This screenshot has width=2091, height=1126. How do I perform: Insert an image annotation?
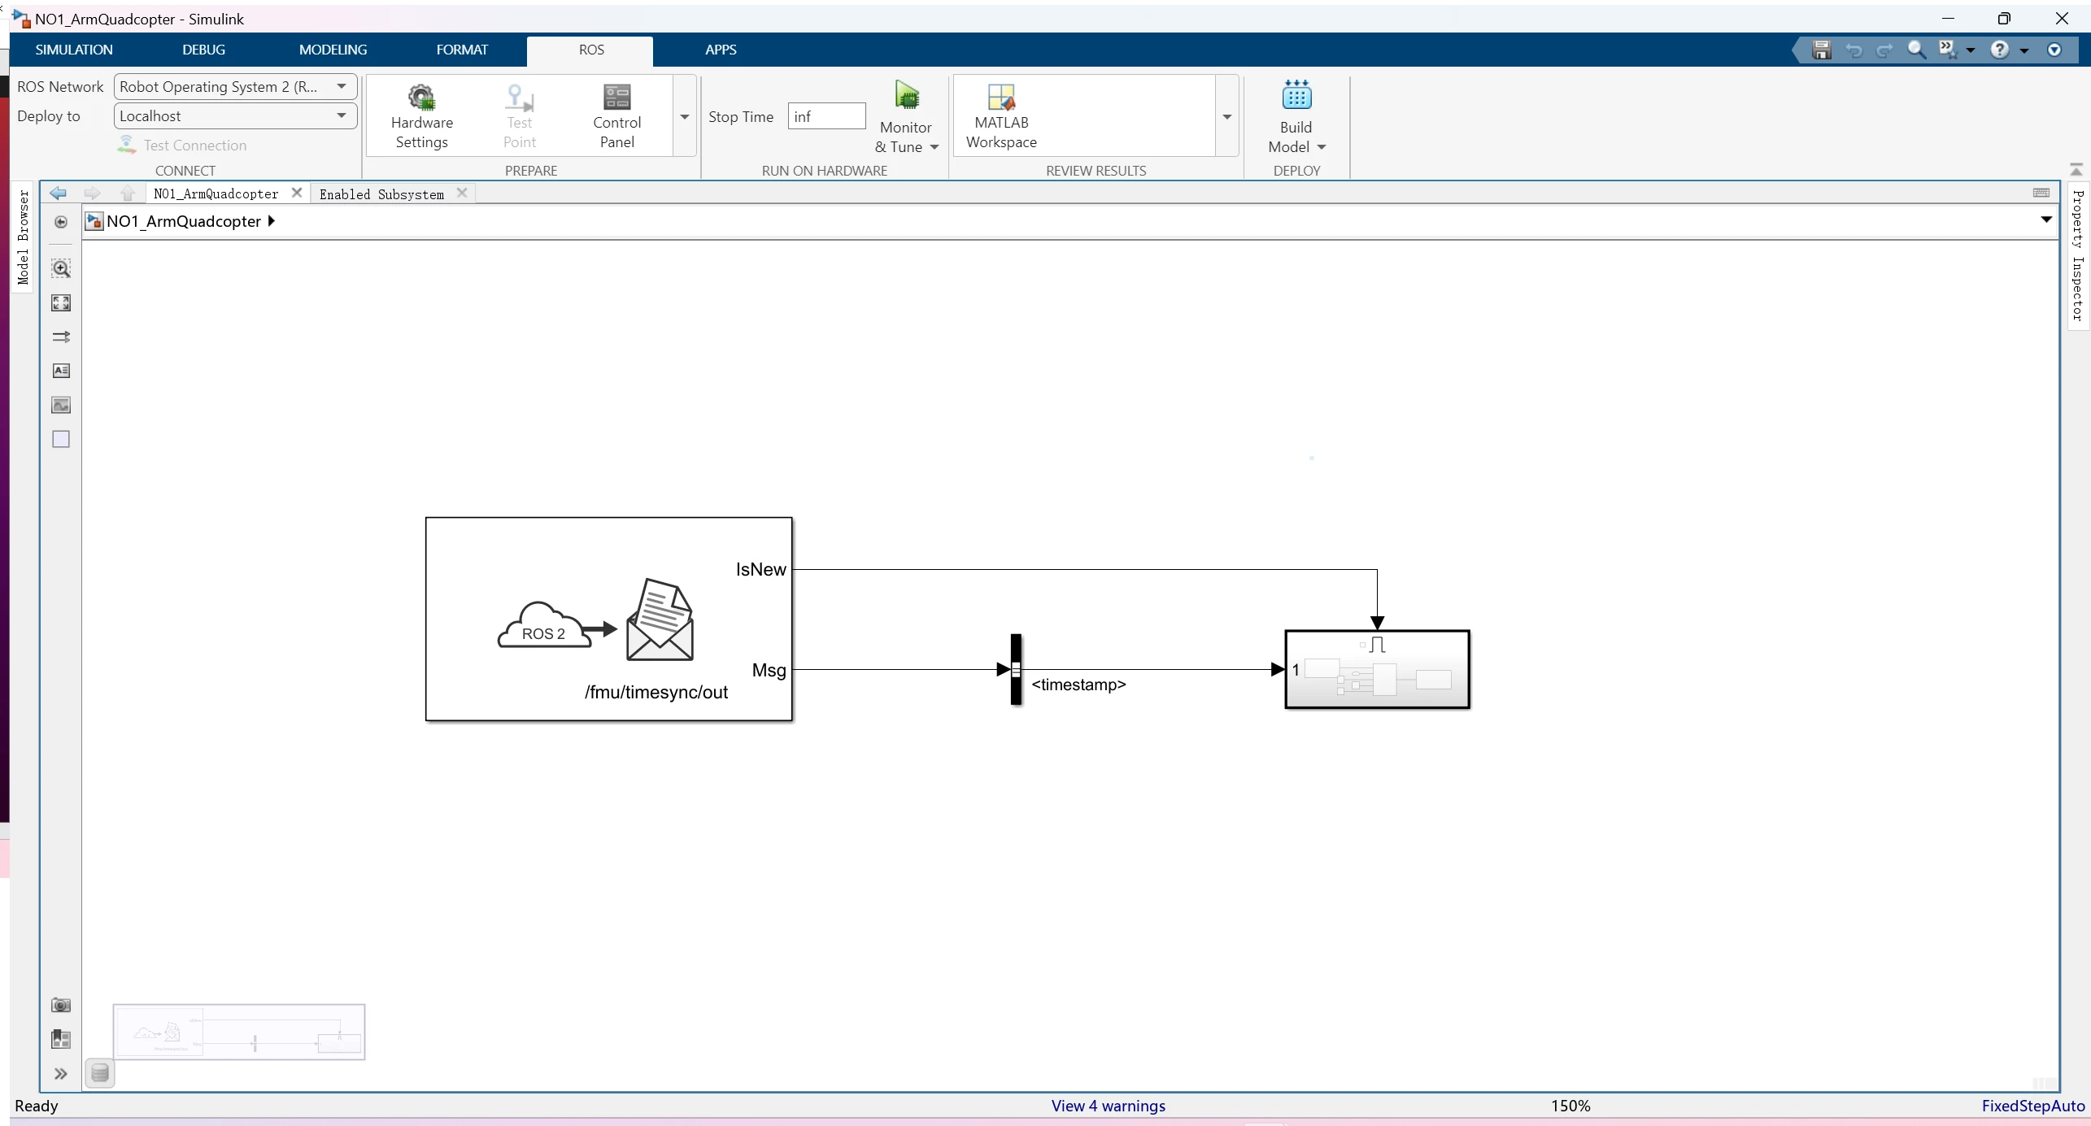click(61, 405)
